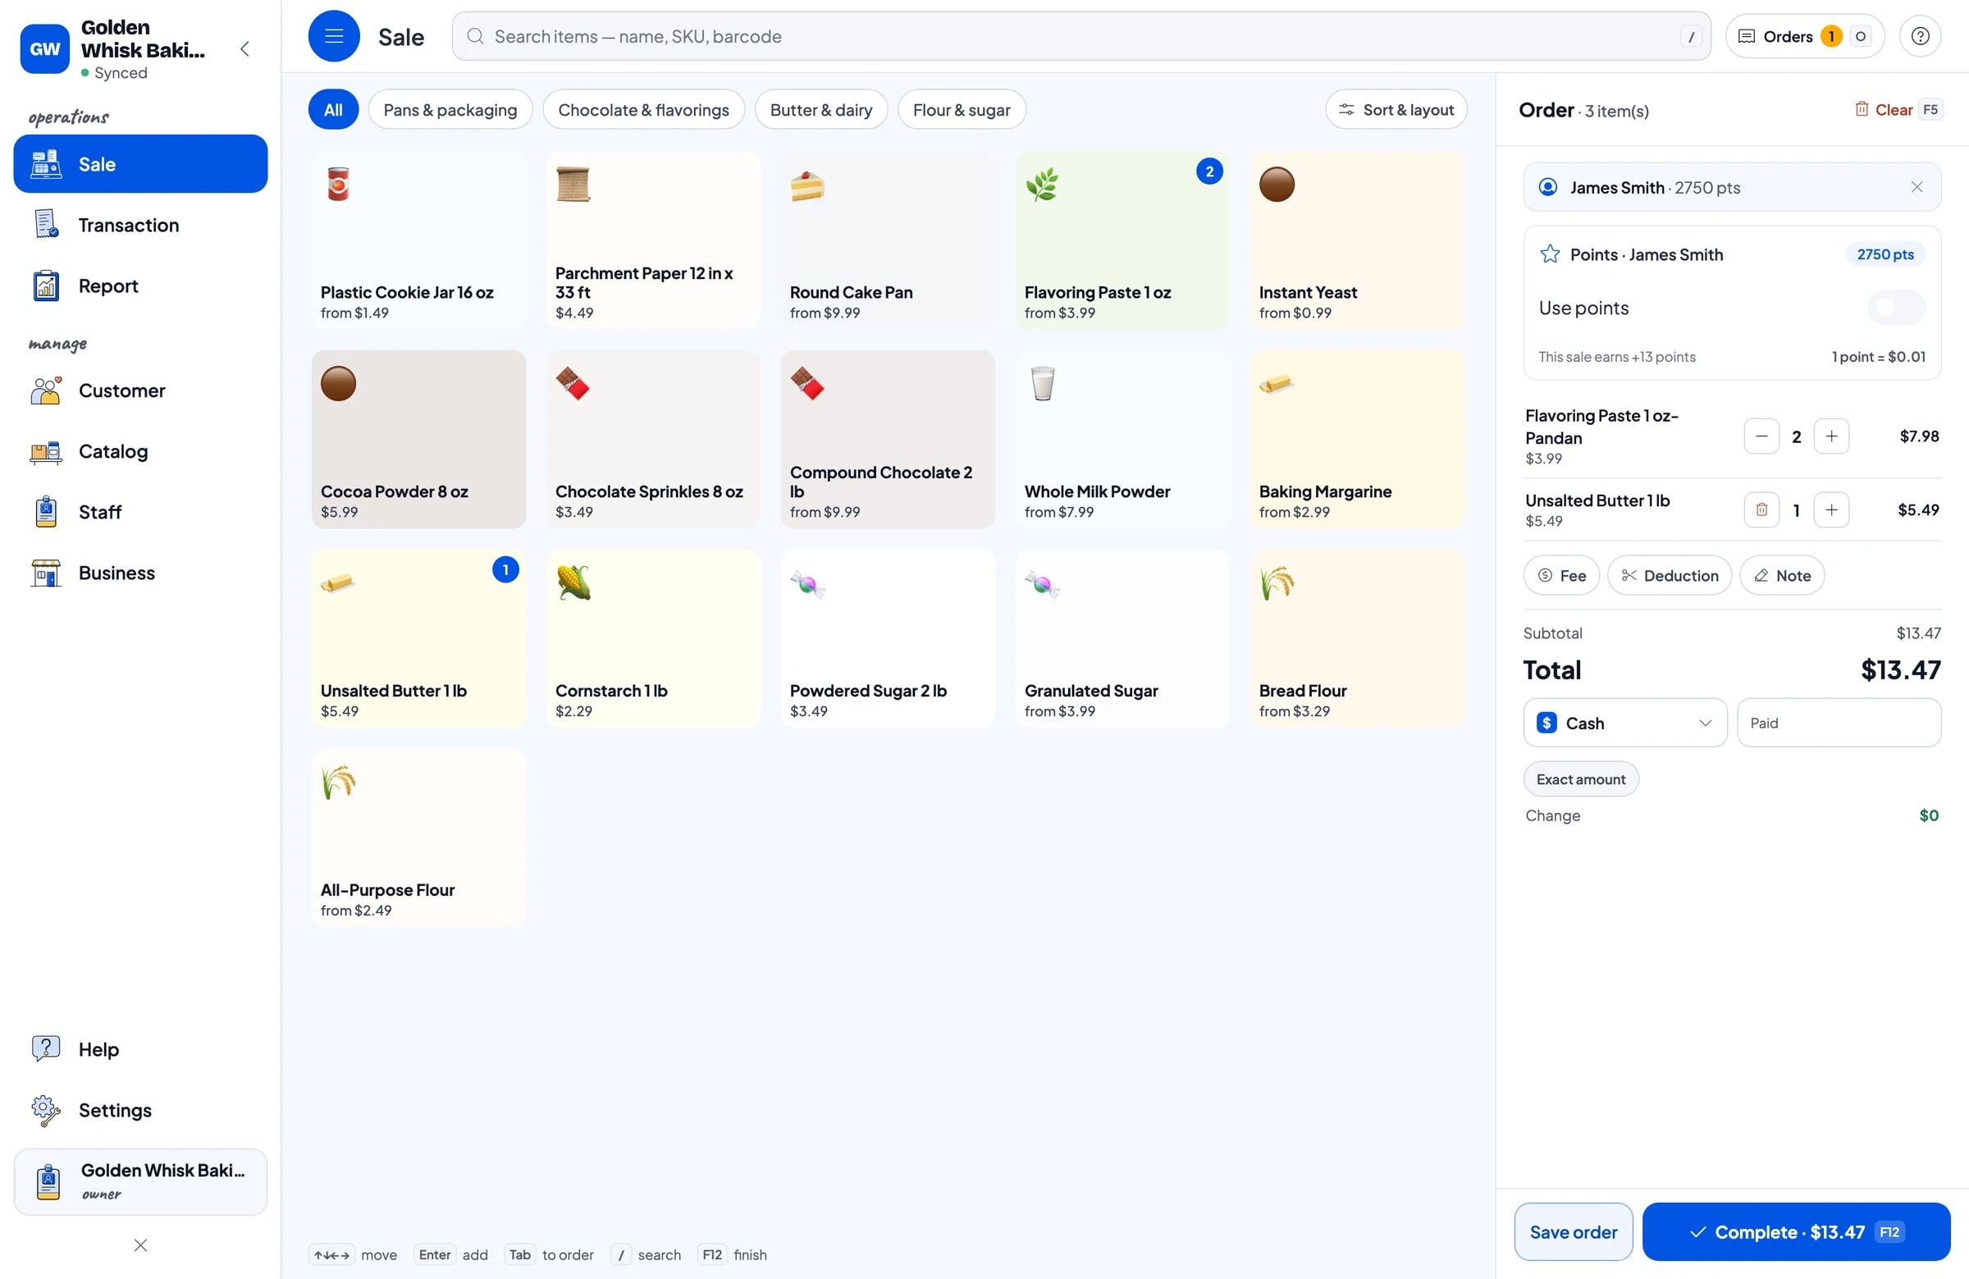Toggle the Use points switch
Viewport: 1969px width, 1279px height.
click(1895, 308)
